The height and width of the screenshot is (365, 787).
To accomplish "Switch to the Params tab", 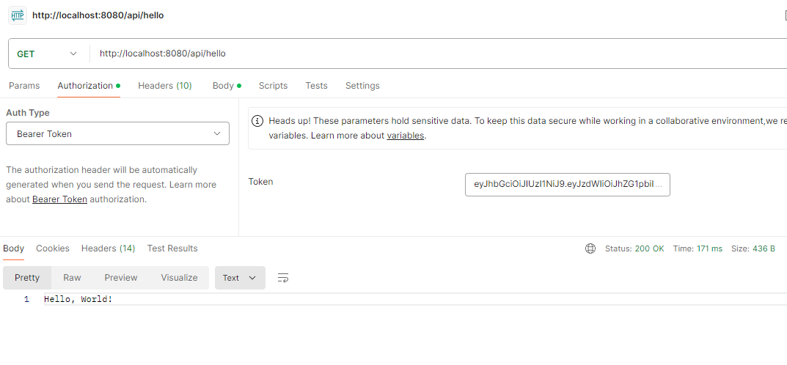I will pyautogui.click(x=24, y=86).
